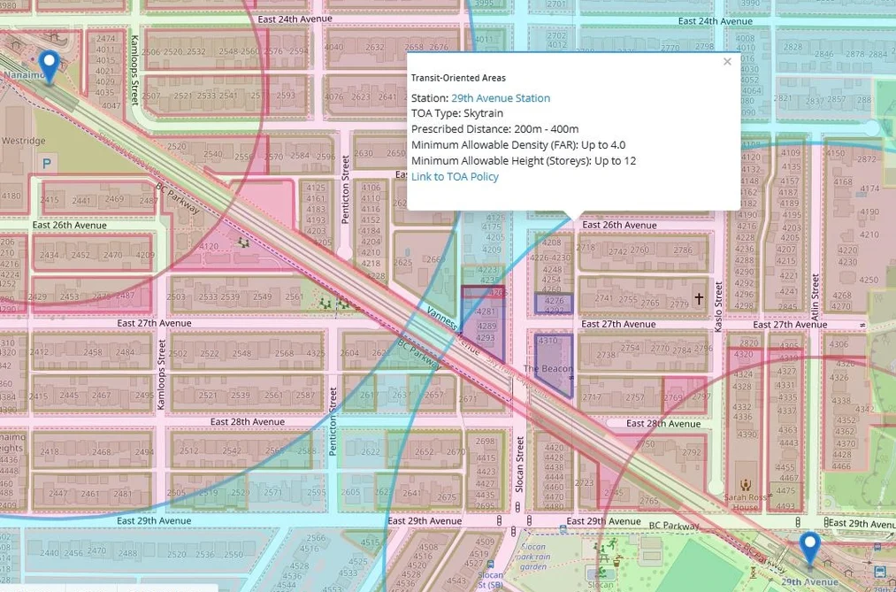Click the drinking water tap icon in park
896x592 pixels.
617,561
